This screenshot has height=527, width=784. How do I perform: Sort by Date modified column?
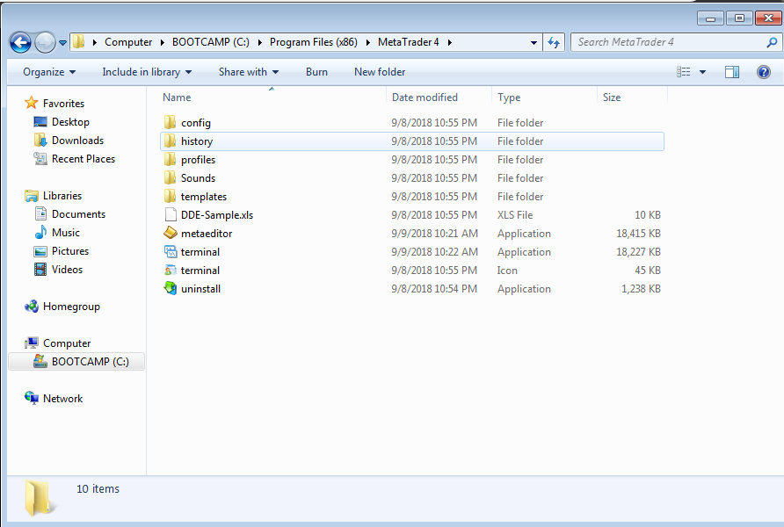click(x=425, y=97)
